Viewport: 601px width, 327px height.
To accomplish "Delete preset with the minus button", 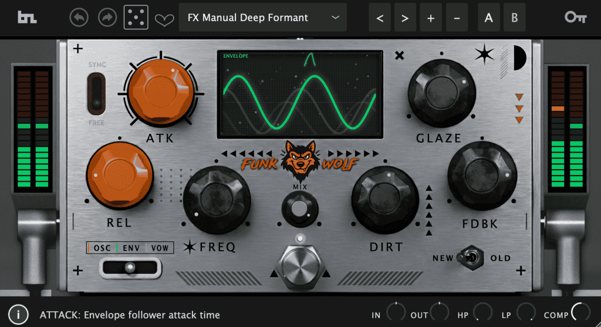I will 457,18.
